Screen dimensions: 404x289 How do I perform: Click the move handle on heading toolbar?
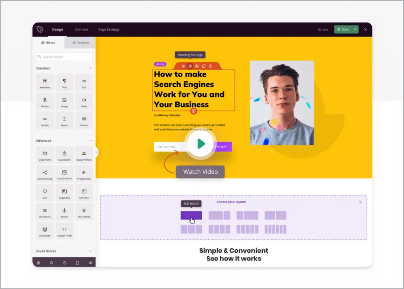coord(183,66)
